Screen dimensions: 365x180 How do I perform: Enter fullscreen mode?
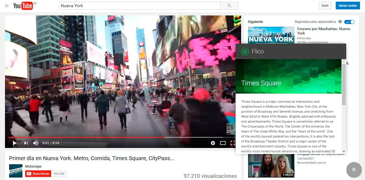[233, 143]
